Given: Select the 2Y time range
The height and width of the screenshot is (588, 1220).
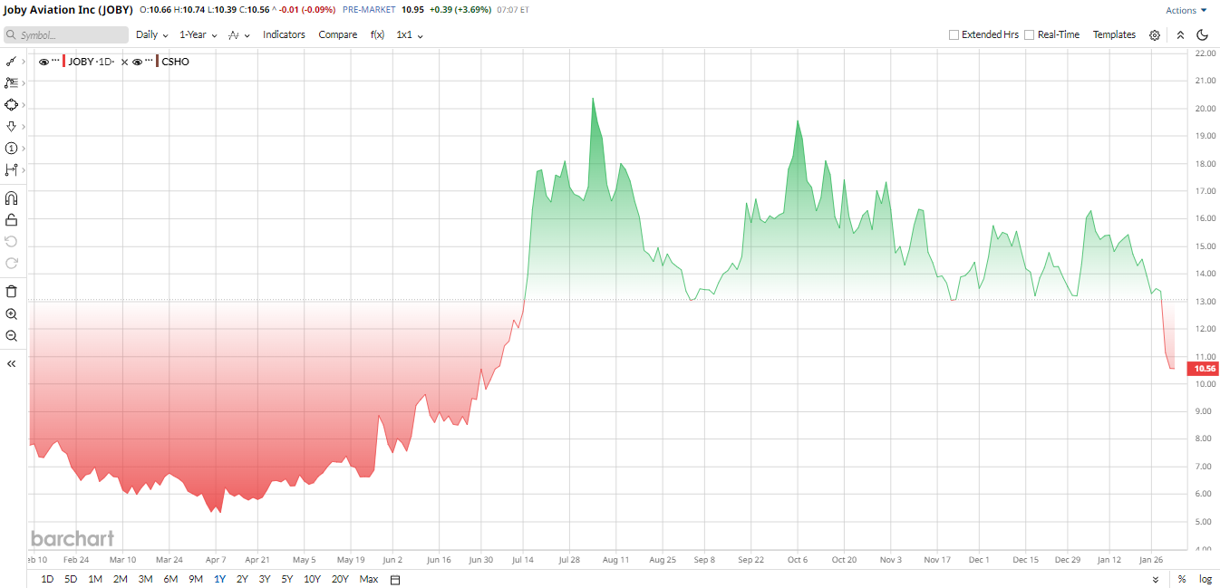Looking at the screenshot, I should [242, 579].
